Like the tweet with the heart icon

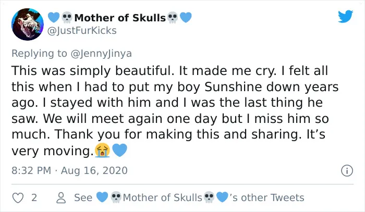coord(18,198)
